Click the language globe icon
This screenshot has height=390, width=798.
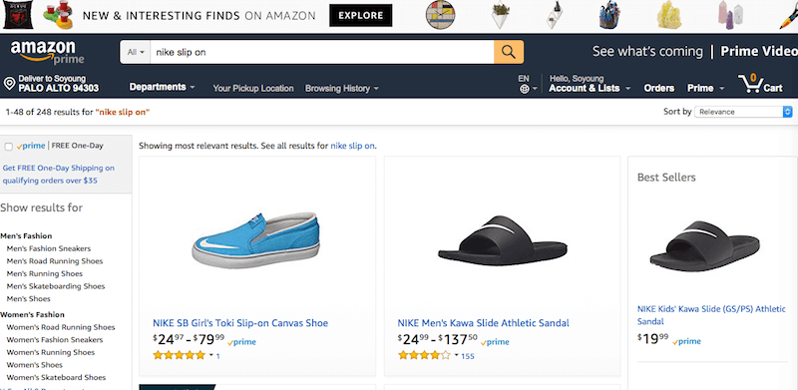[x=525, y=89]
